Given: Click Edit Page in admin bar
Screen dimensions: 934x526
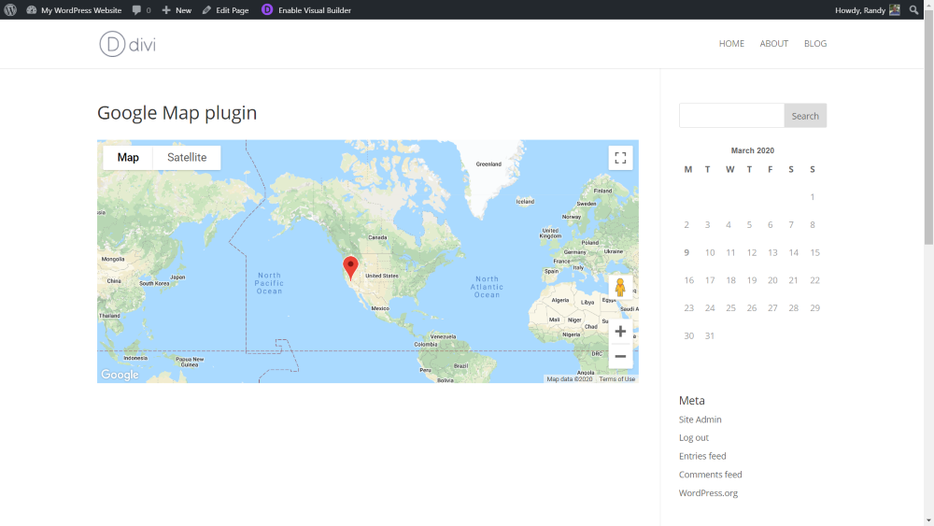Looking at the screenshot, I should pyautogui.click(x=225, y=10).
